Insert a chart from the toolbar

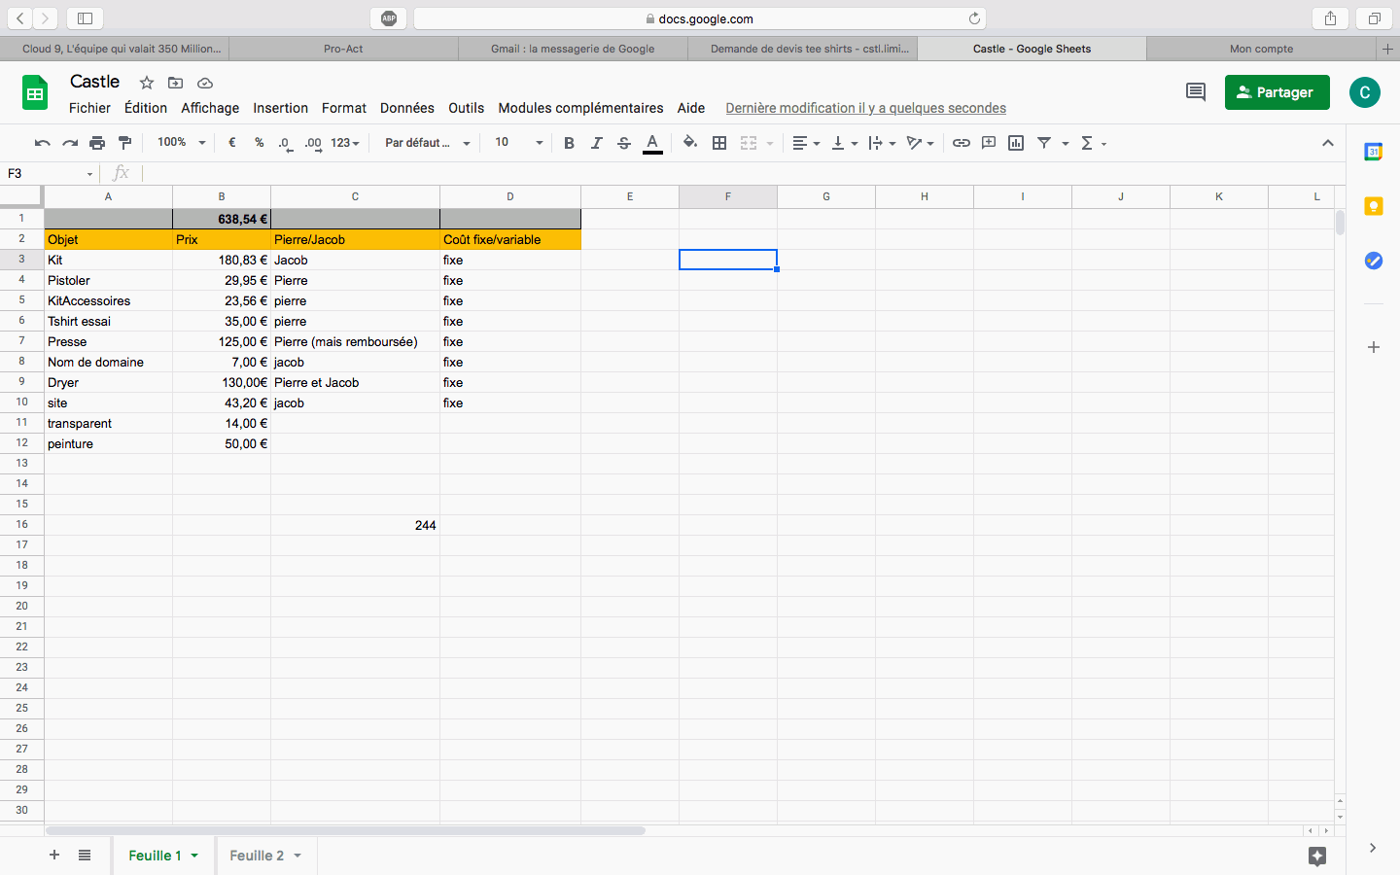coord(1016,143)
